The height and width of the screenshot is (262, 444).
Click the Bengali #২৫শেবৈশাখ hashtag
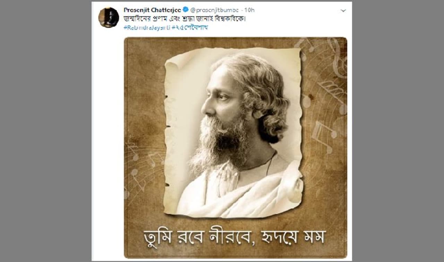(x=190, y=27)
